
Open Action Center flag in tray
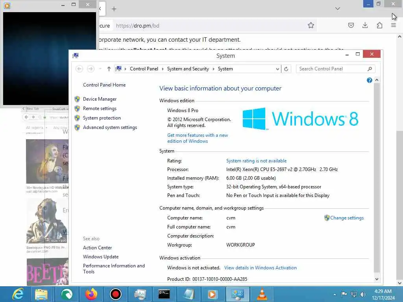(x=344, y=294)
